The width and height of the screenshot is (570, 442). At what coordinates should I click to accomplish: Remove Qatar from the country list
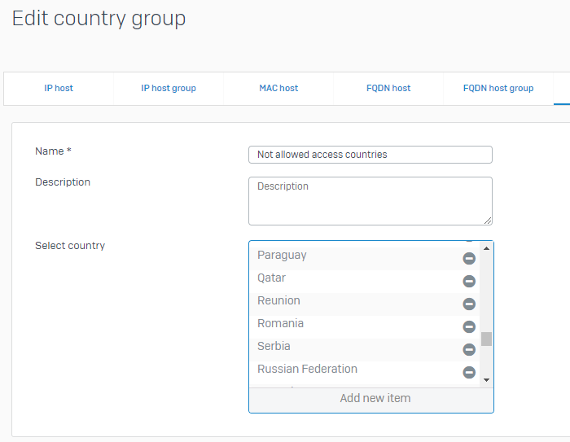tap(469, 281)
